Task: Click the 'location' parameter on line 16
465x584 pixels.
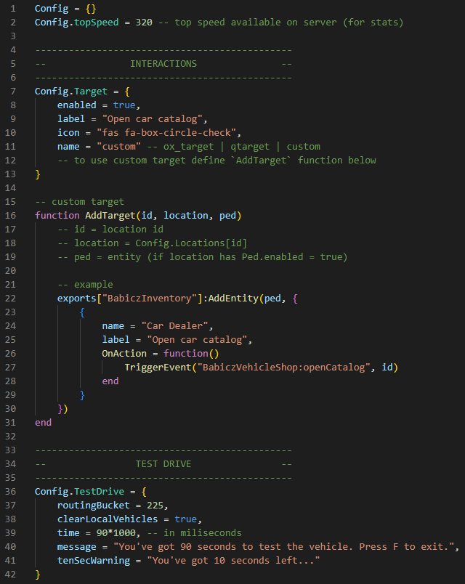Action: tap(185, 215)
